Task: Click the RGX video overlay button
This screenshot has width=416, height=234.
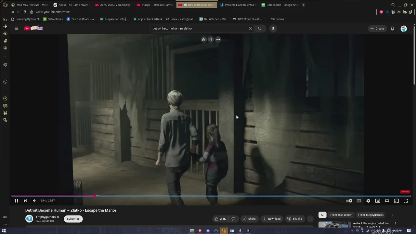Action: pos(218,39)
